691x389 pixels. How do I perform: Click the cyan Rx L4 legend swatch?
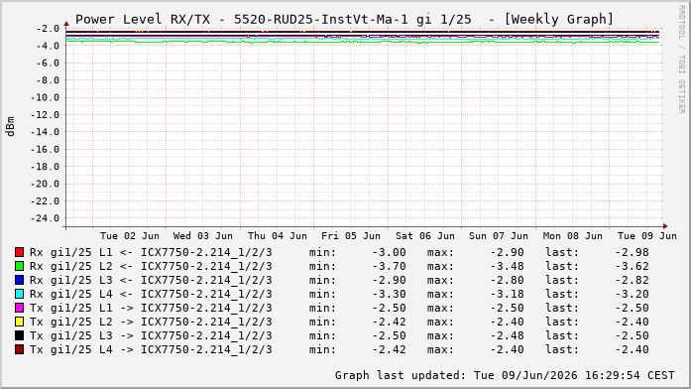point(19,294)
